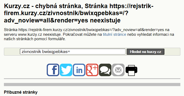Viewport: 184px width, 96px height.
Task: Open the comments speech bubble icon
Action: pos(105,70)
